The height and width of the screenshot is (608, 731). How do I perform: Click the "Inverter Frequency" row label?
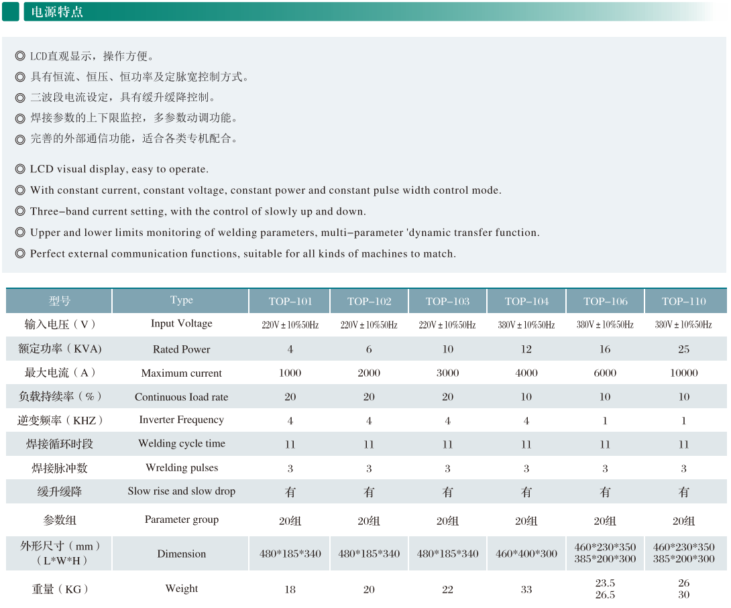(x=181, y=420)
